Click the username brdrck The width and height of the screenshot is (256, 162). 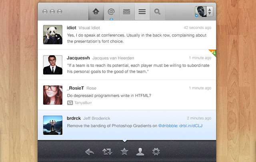(74, 118)
